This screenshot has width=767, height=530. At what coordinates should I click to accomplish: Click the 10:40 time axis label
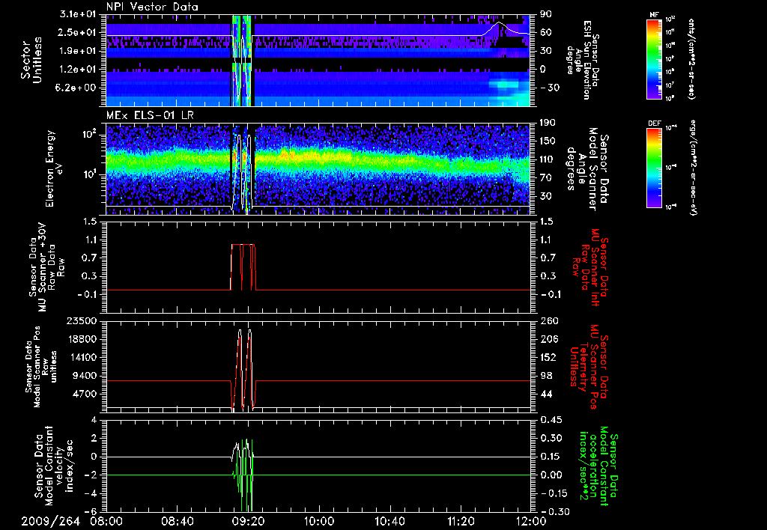389,521
